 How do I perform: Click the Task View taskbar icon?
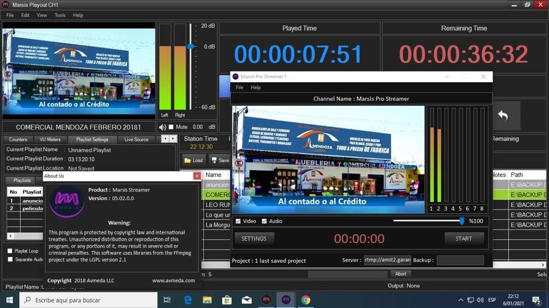167,300
